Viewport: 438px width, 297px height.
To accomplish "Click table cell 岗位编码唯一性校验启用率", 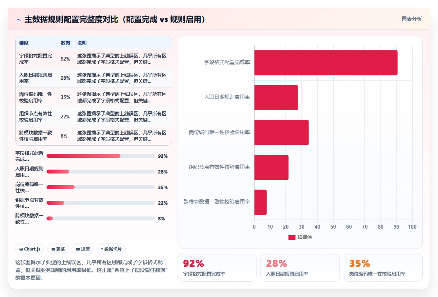I will 36,97.
